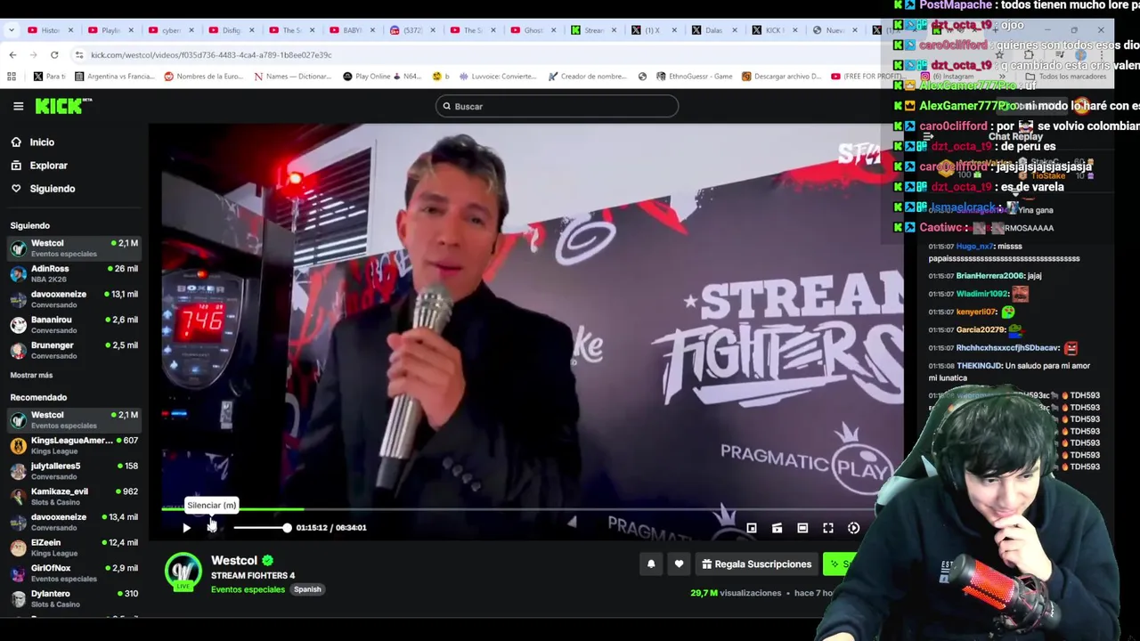The height and width of the screenshot is (641, 1140).
Task: Click kenyerli07 username in chat
Action: pyautogui.click(x=976, y=312)
